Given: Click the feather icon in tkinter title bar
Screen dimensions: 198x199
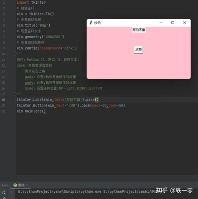Looking at the screenshot, I should pos(91,23).
